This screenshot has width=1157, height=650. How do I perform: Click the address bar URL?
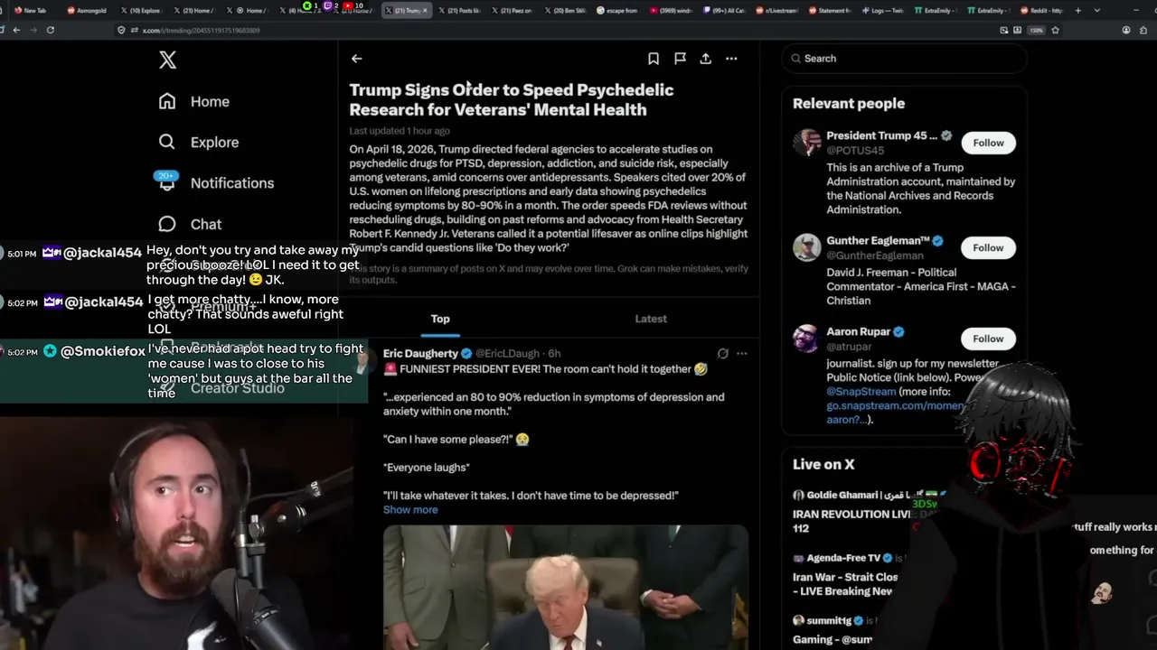[x=201, y=30]
